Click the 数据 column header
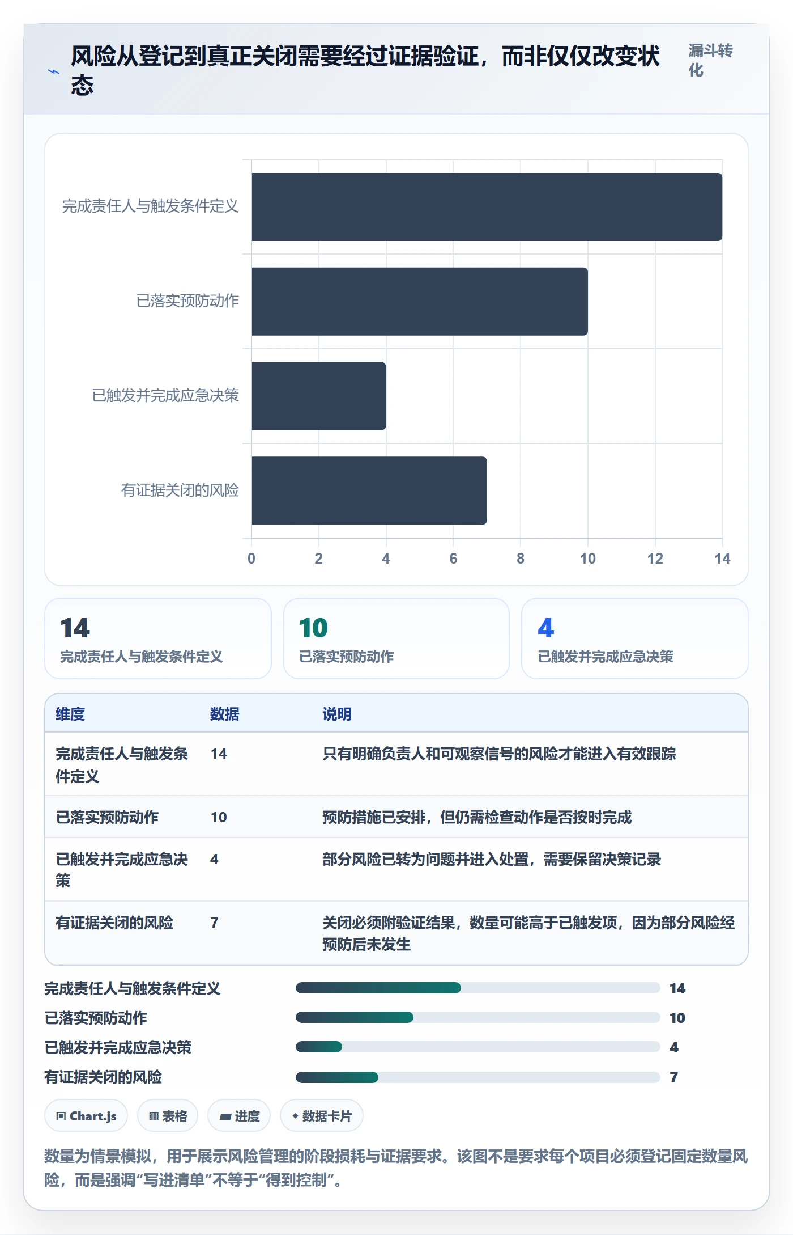 pos(225,714)
